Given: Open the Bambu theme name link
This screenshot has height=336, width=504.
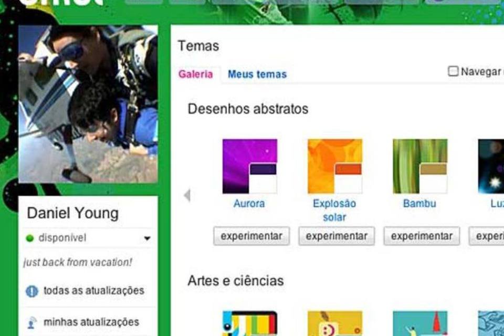Looking at the screenshot, I should coord(419,204).
